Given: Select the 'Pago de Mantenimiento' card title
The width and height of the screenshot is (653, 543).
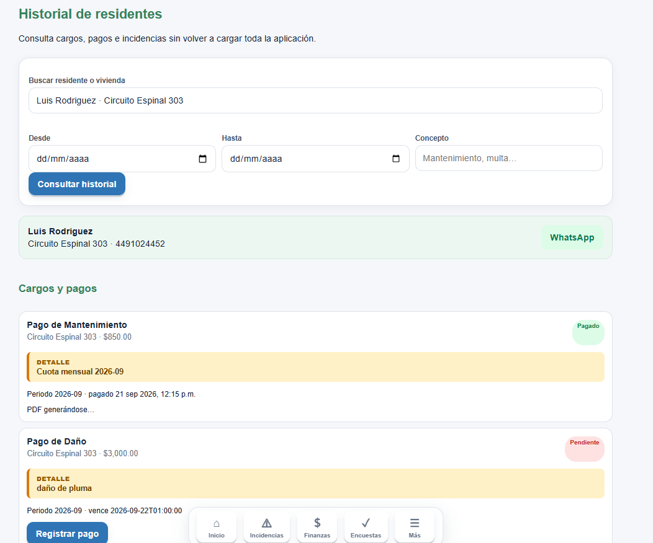Looking at the screenshot, I should coord(77,325).
